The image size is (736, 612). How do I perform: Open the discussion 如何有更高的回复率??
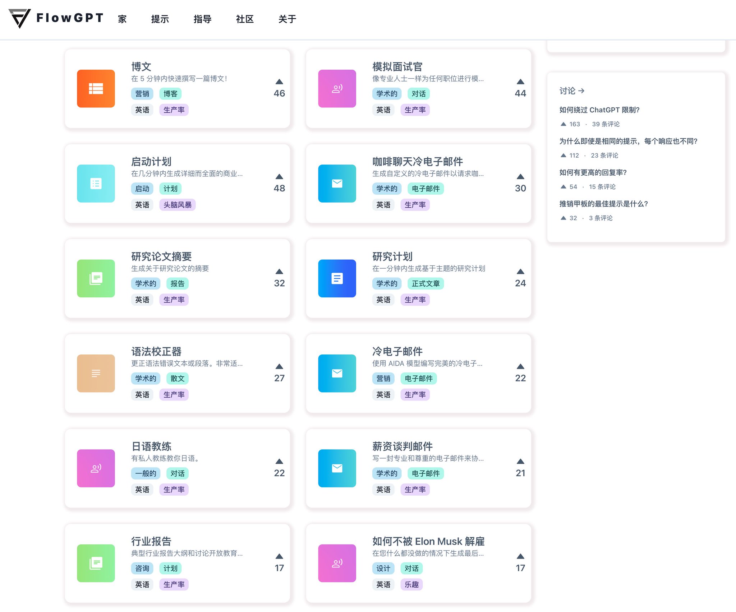tap(592, 172)
